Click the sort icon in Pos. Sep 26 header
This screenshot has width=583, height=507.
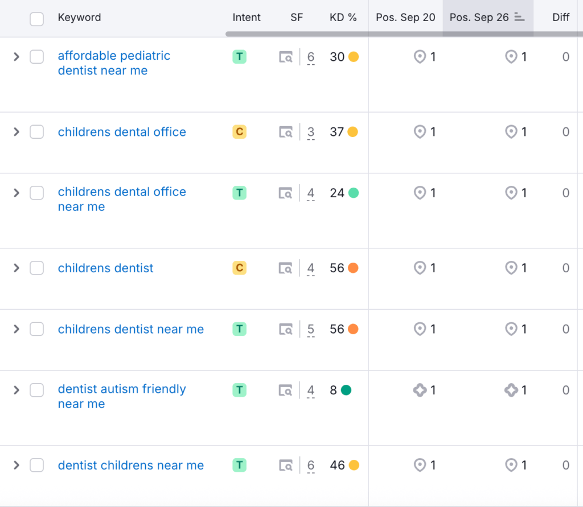[x=519, y=17]
